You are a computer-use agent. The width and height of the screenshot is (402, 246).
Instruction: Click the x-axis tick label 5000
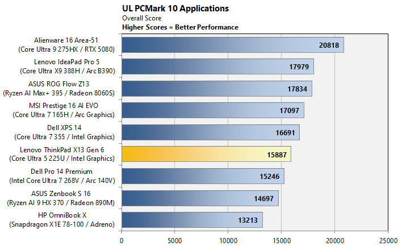tap(175, 241)
